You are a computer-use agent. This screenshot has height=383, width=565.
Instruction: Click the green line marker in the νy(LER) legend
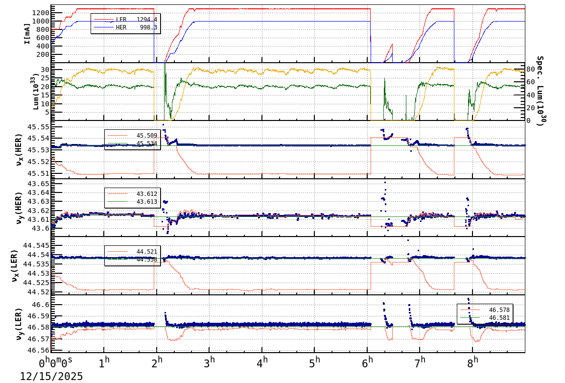471,317
